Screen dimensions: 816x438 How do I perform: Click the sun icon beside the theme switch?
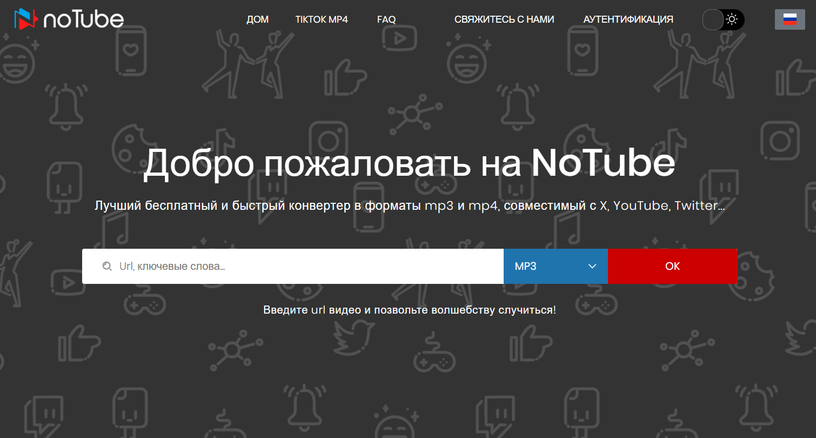(x=733, y=19)
